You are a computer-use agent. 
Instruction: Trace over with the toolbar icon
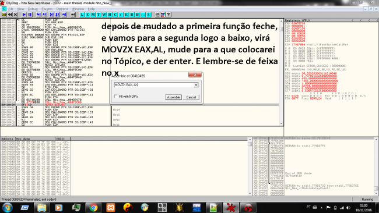click(58, 15)
